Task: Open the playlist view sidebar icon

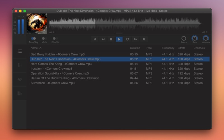Action: click(20, 51)
